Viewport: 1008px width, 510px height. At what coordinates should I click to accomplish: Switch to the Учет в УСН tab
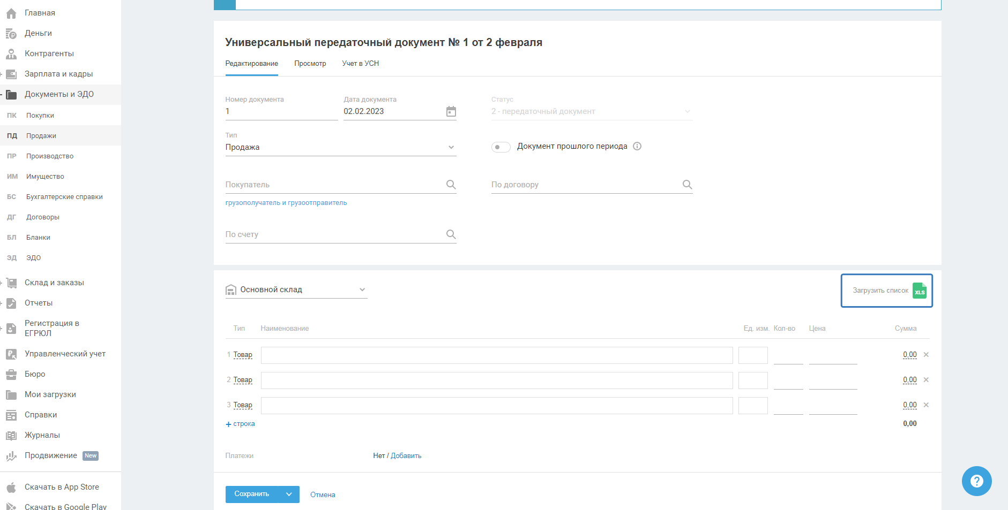click(x=361, y=63)
